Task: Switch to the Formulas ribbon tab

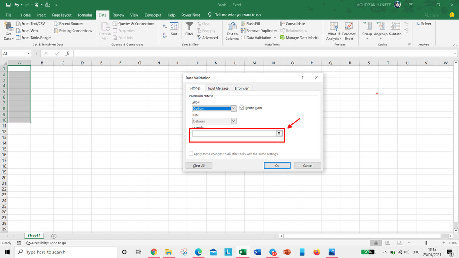Action: (85, 15)
